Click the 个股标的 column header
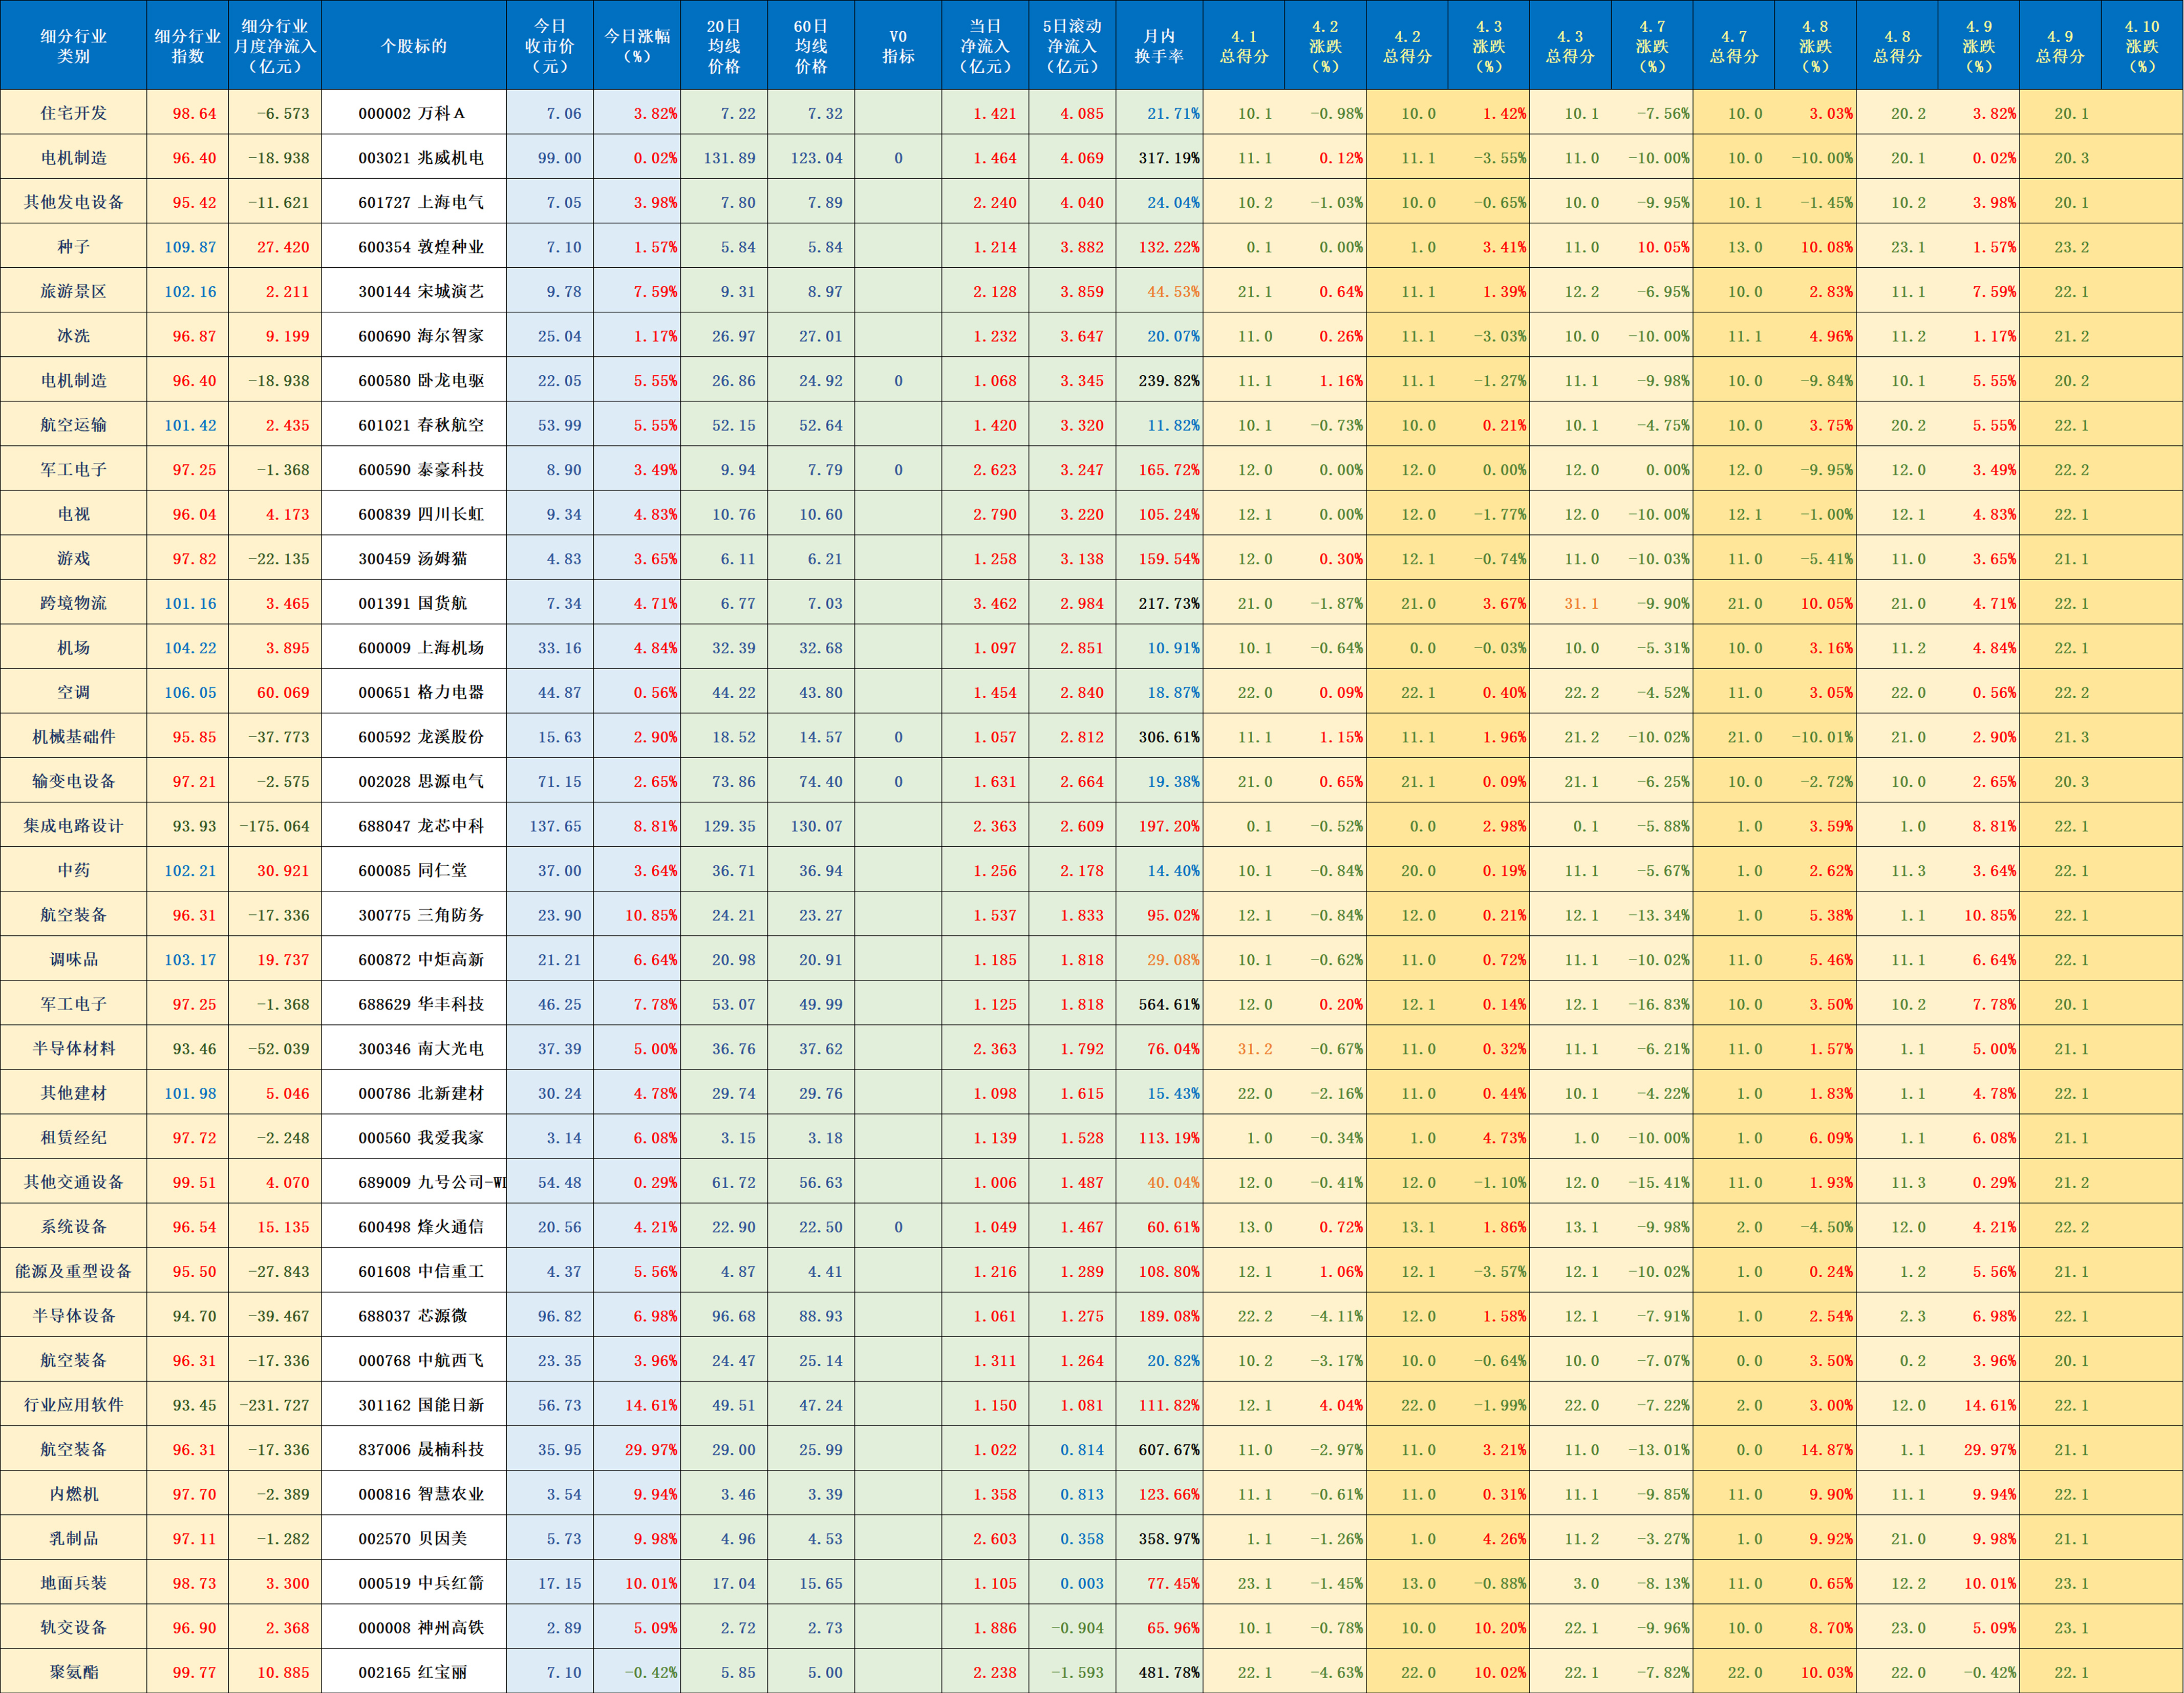2184x1693 pixels. tap(413, 46)
